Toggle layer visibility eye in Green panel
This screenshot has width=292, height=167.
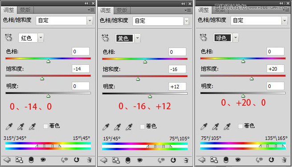click(x=238, y=159)
